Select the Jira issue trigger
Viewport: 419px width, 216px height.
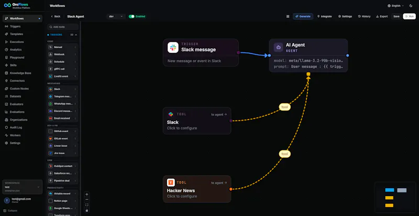click(x=63, y=153)
